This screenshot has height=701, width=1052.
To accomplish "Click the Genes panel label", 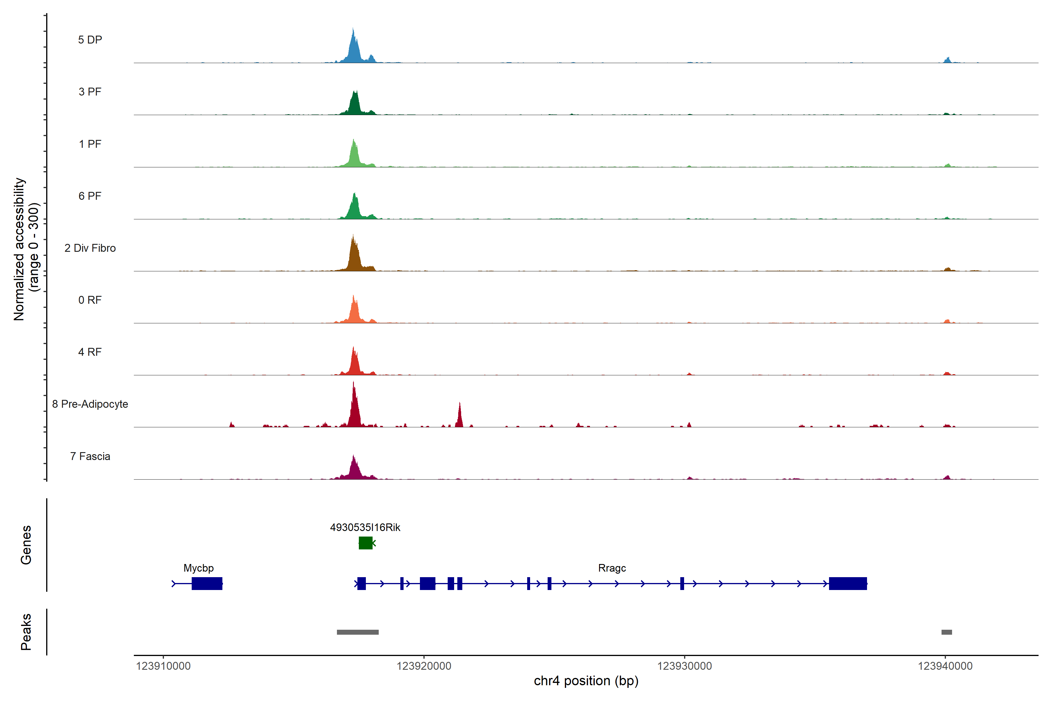I will (26, 545).
